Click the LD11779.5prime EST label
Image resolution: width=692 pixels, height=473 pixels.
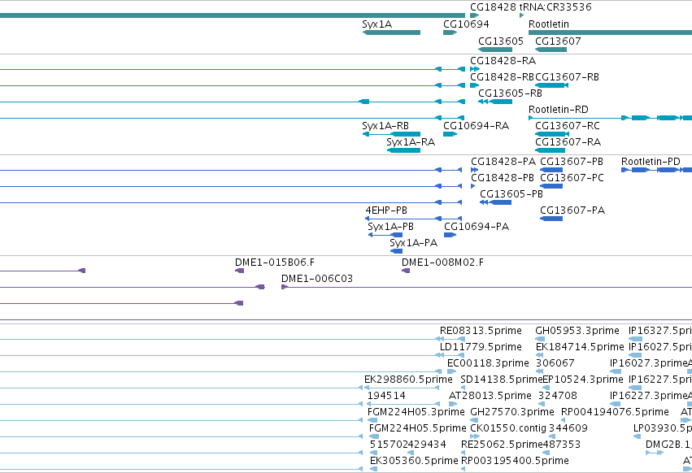click(481, 347)
